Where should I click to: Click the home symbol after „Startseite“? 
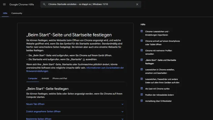(84, 59)
